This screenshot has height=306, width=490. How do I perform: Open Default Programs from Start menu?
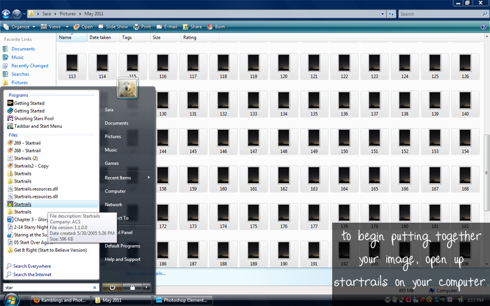122,246
